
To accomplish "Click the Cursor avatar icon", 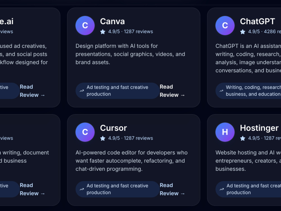I will 85,132.
